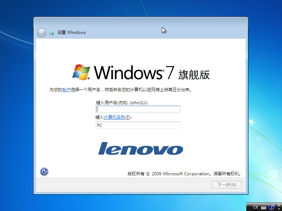Click the 键入用户名(例如: John)(U): label
Image resolution: width=282 pixels, height=211 pixels.
point(122,103)
